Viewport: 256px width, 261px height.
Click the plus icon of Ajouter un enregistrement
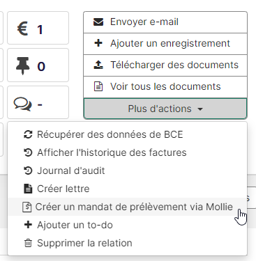click(98, 43)
